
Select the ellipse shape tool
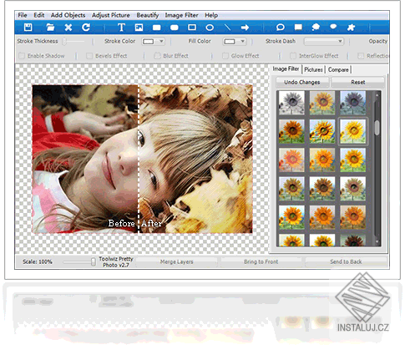(210, 28)
